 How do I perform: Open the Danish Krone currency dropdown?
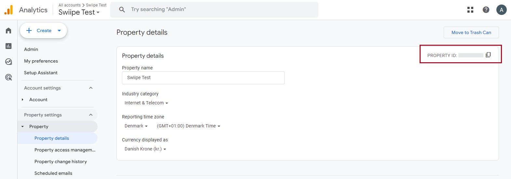point(145,149)
